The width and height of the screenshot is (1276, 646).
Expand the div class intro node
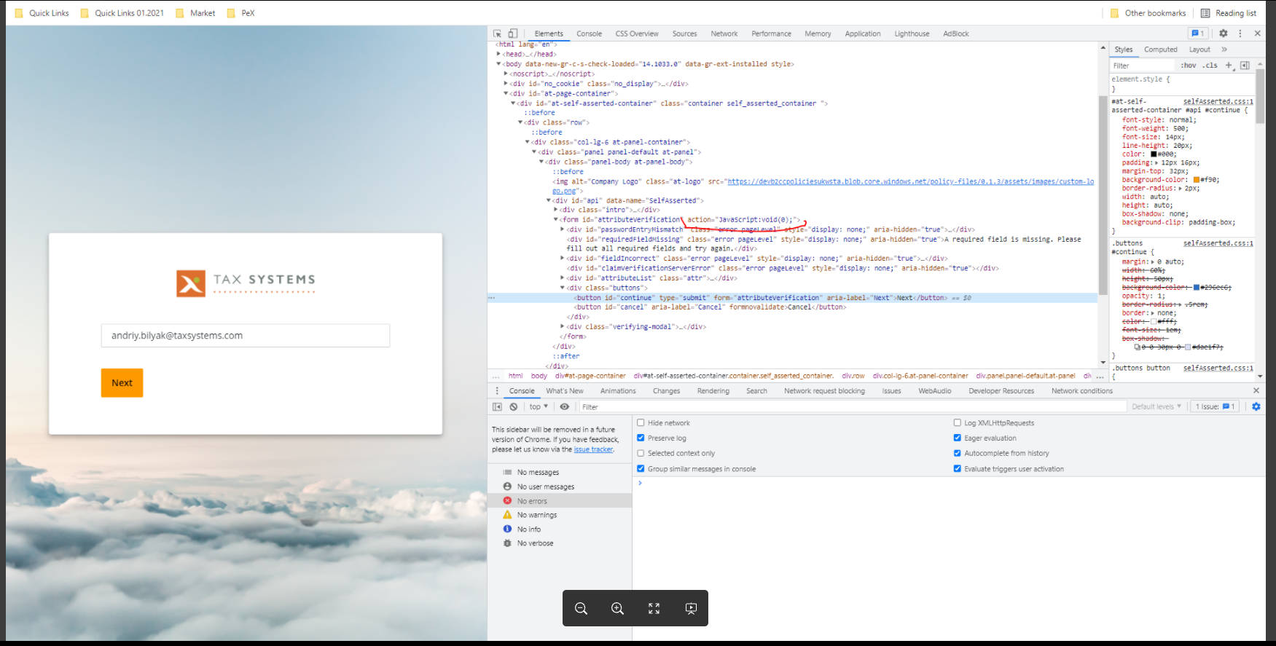coord(555,210)
